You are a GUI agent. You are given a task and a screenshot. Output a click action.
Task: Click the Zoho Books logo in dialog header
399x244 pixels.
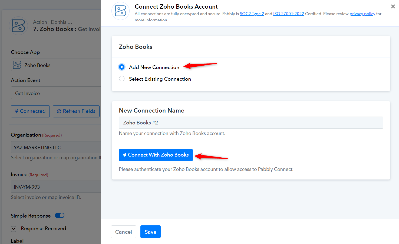(121, 11)
